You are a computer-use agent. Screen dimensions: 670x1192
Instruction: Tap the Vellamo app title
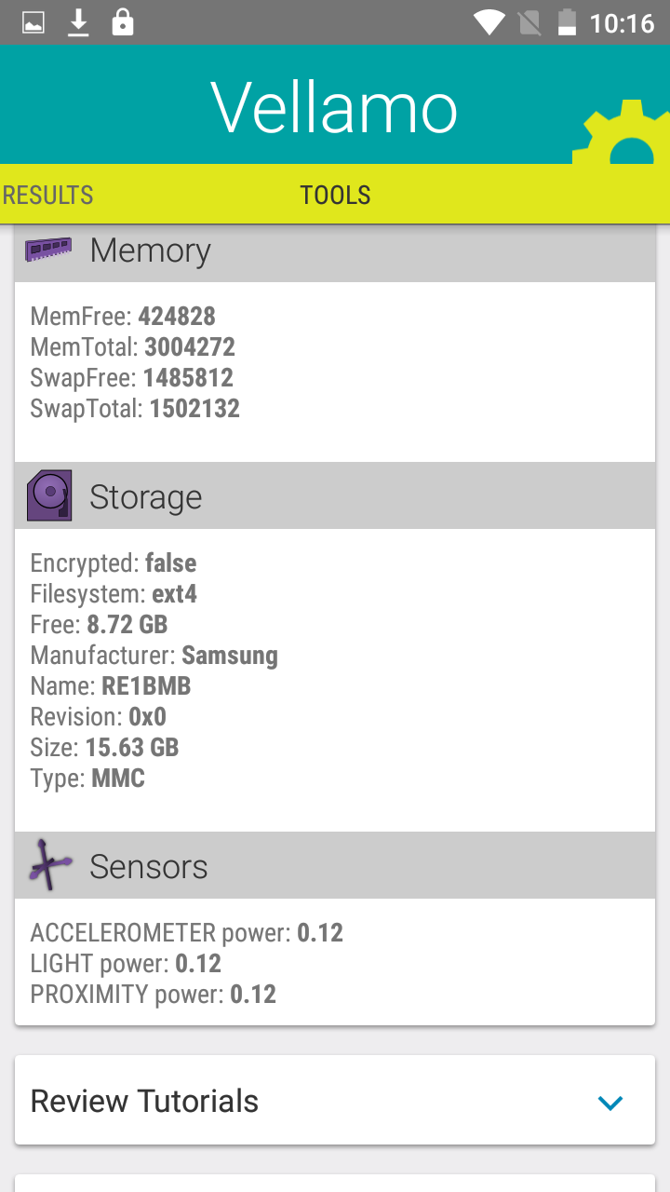(335, 108)
